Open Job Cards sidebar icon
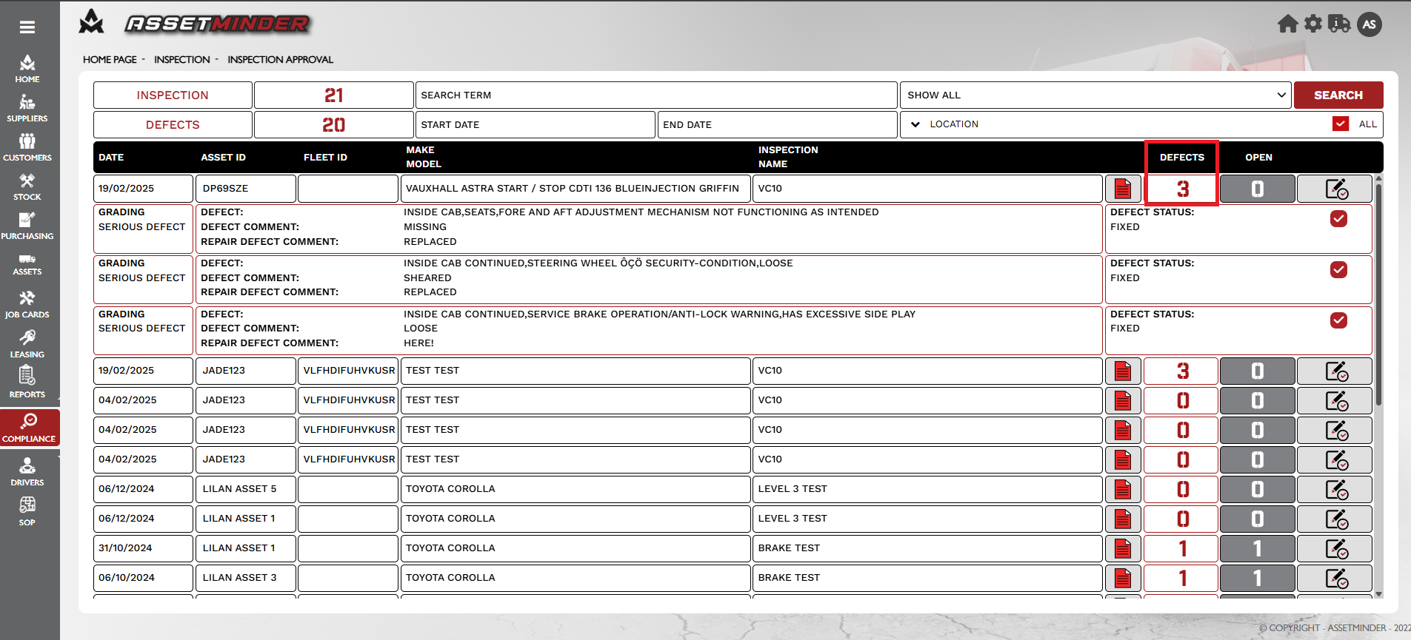 pyautogui.click(x=27, y=304)
